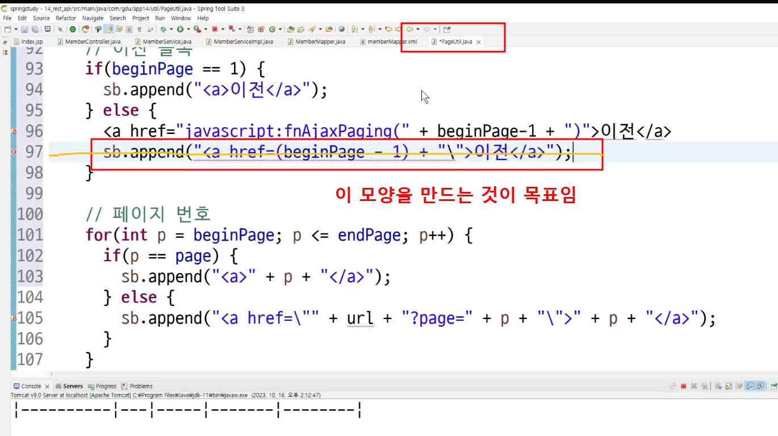This screenshot has height=436, width=778.
Task: Switch to the MemberController.java tab
Action: 89,41
